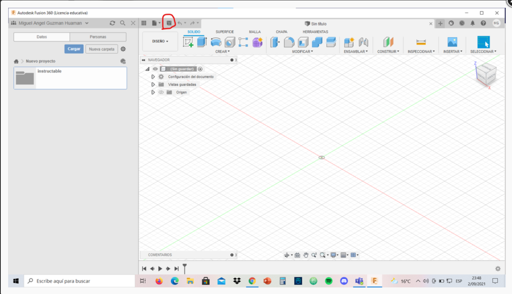Open the Press Pull modify tool
Viewport: 512px width, 294px height.
[x=274, y=42]
